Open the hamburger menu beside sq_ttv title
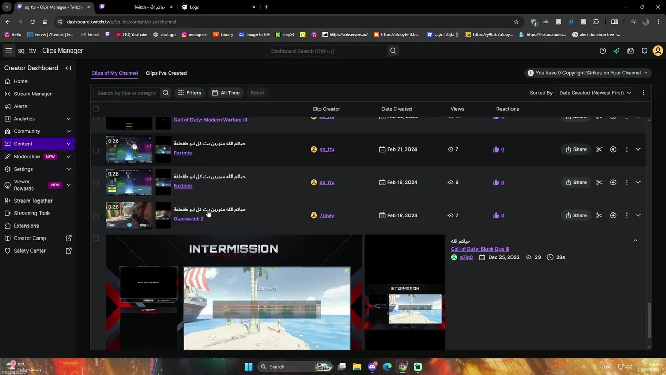Viewport: 666px width, 375px height. point(9,51)
